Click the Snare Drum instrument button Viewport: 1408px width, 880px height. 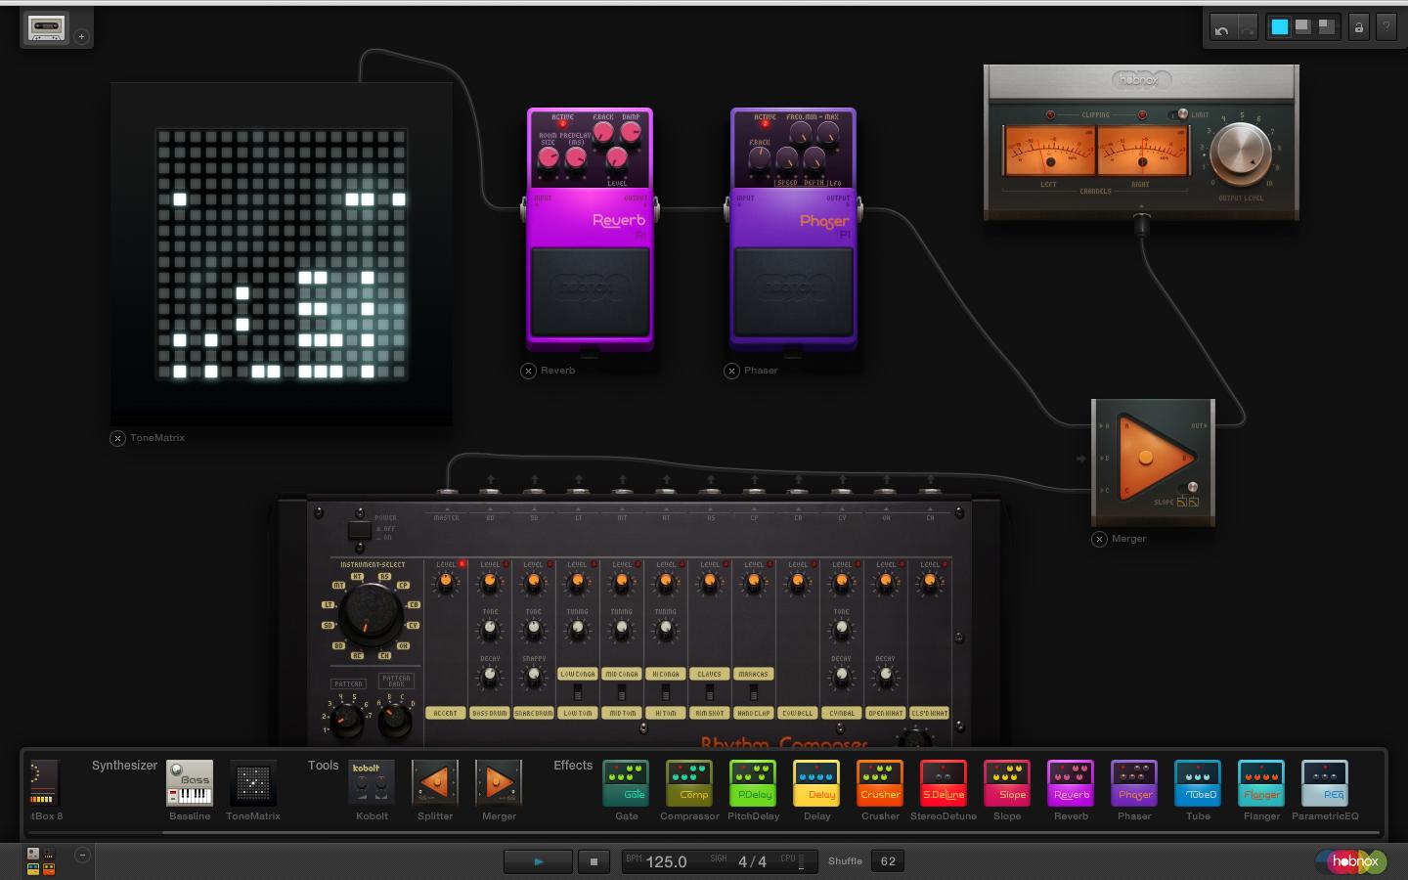(534, 714)
